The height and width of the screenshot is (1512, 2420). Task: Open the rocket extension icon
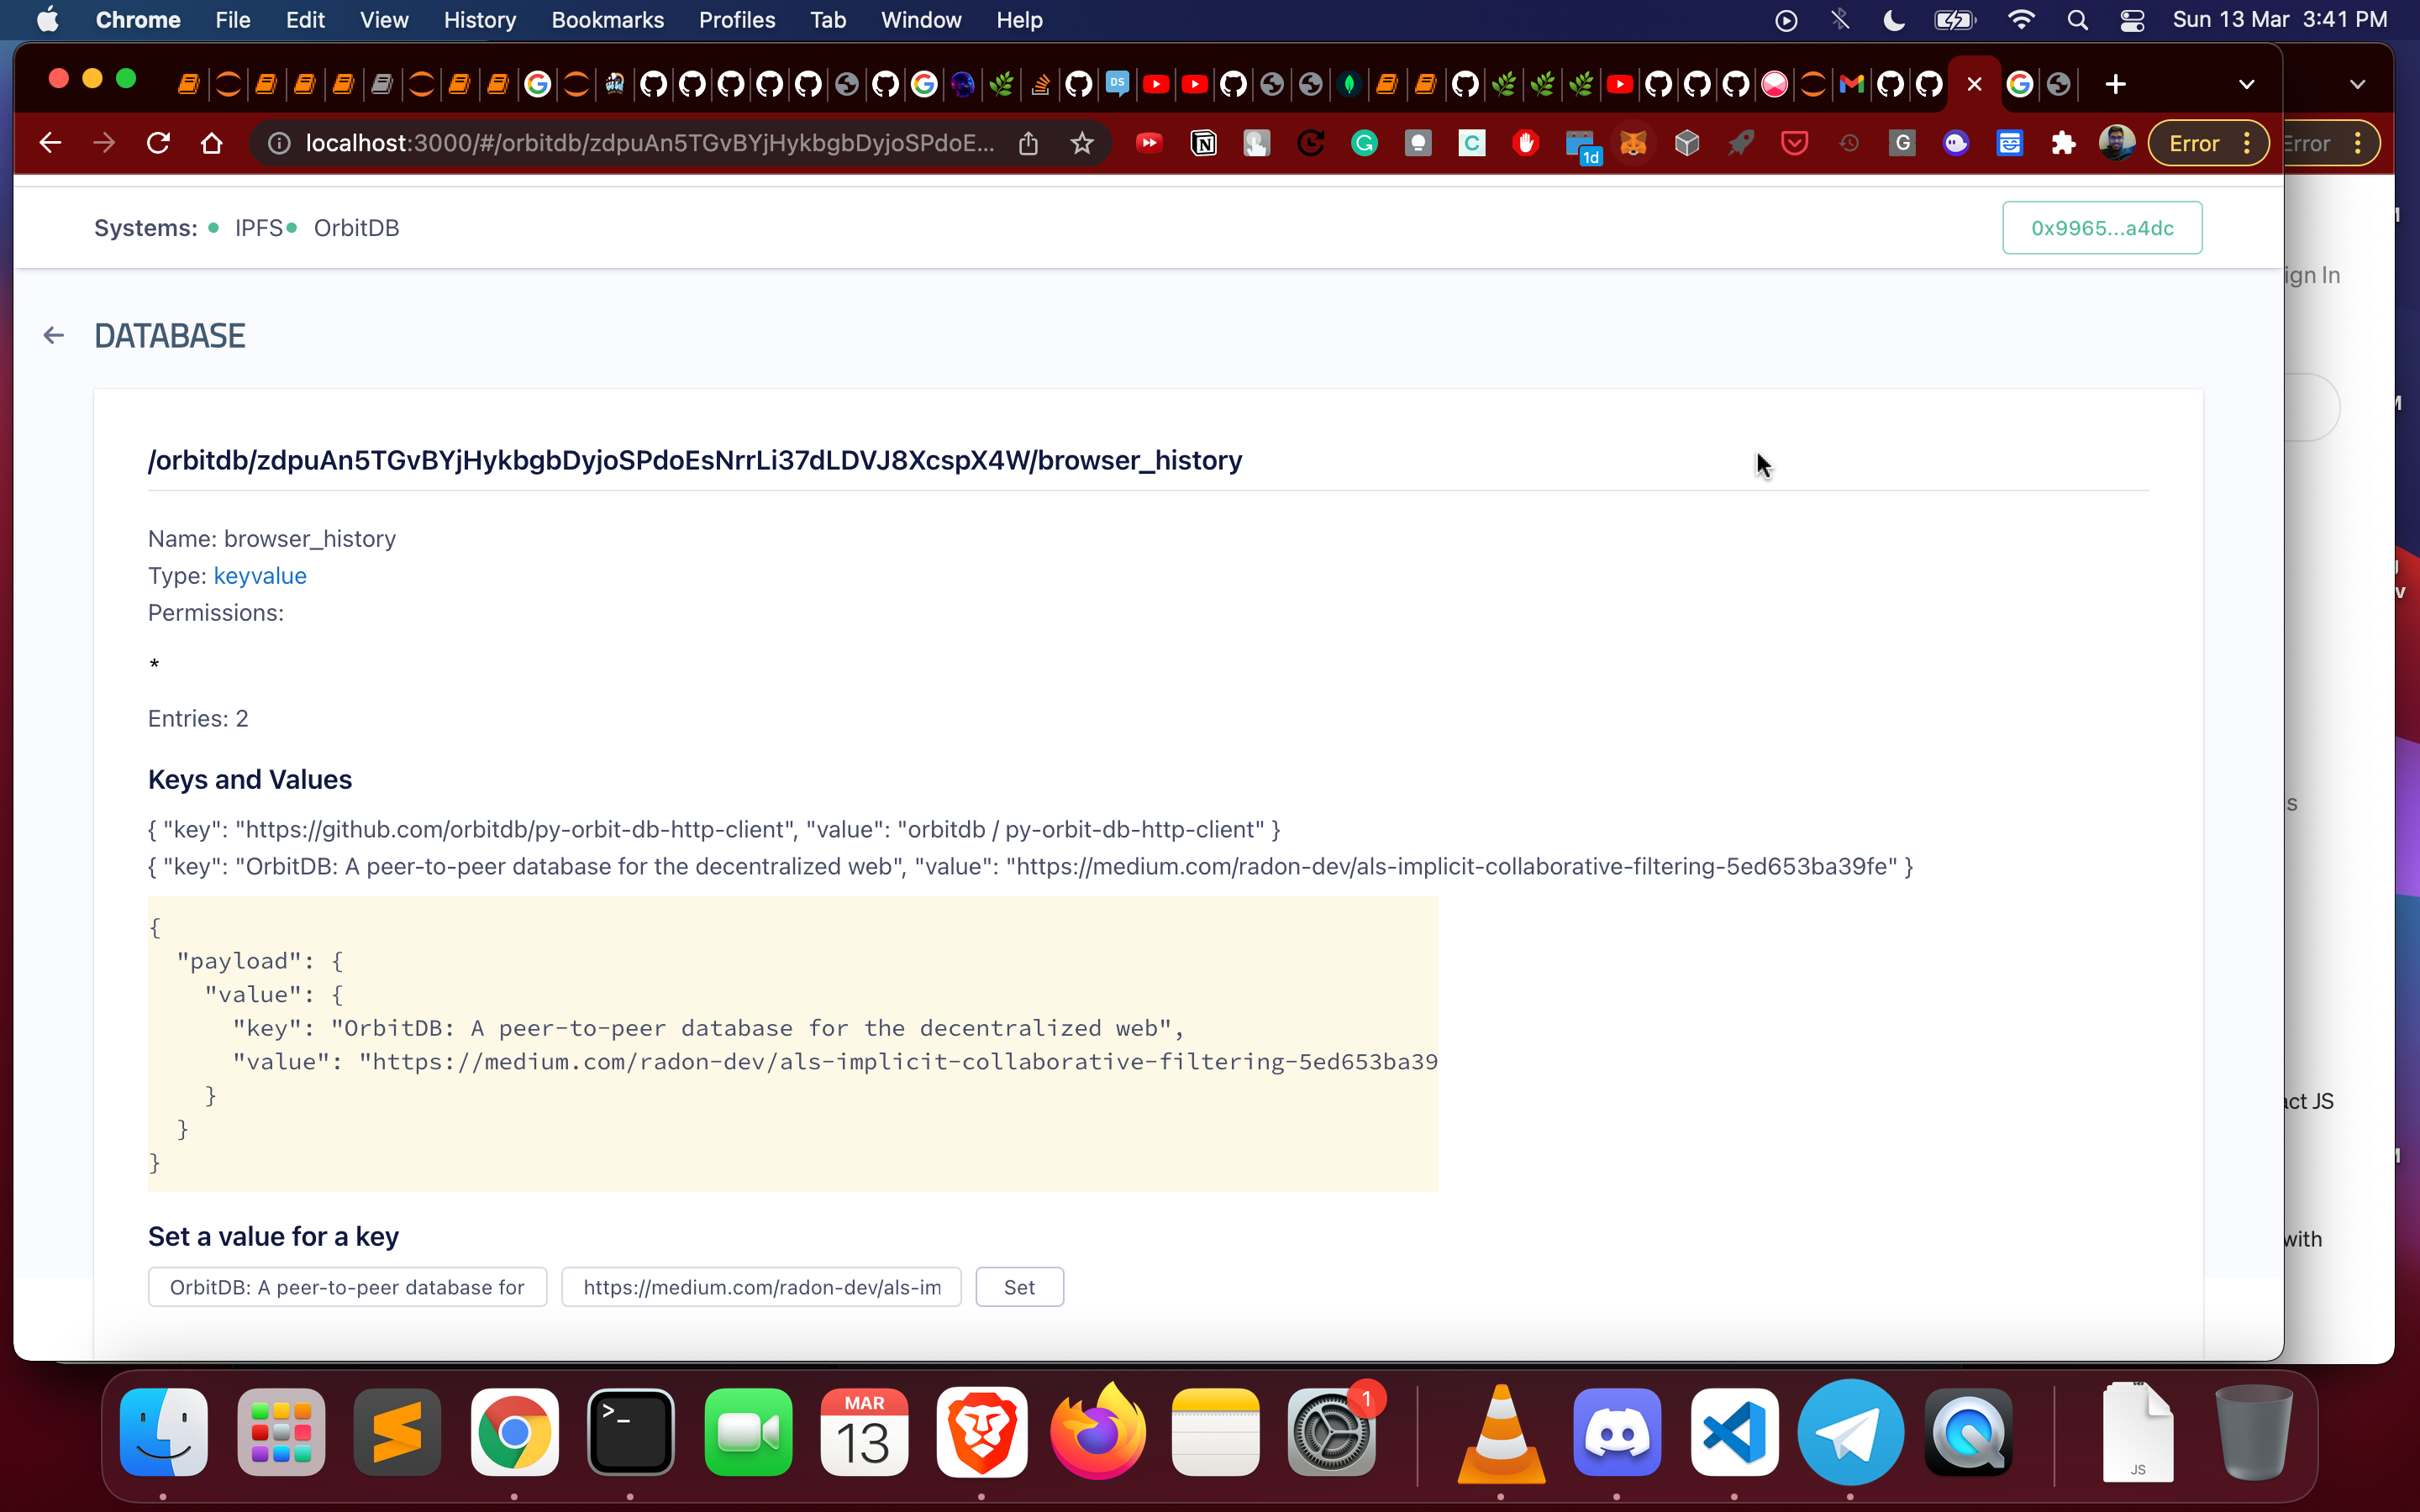pos(1740,143)
